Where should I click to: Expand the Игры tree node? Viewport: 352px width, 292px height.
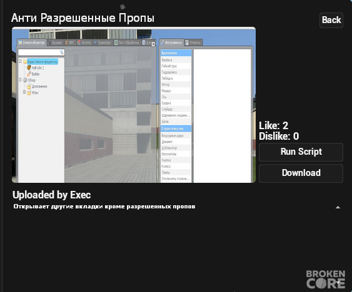(24, 92)
